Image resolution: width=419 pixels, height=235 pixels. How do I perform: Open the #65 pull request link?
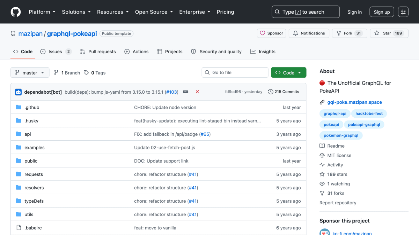coord(205,134)
